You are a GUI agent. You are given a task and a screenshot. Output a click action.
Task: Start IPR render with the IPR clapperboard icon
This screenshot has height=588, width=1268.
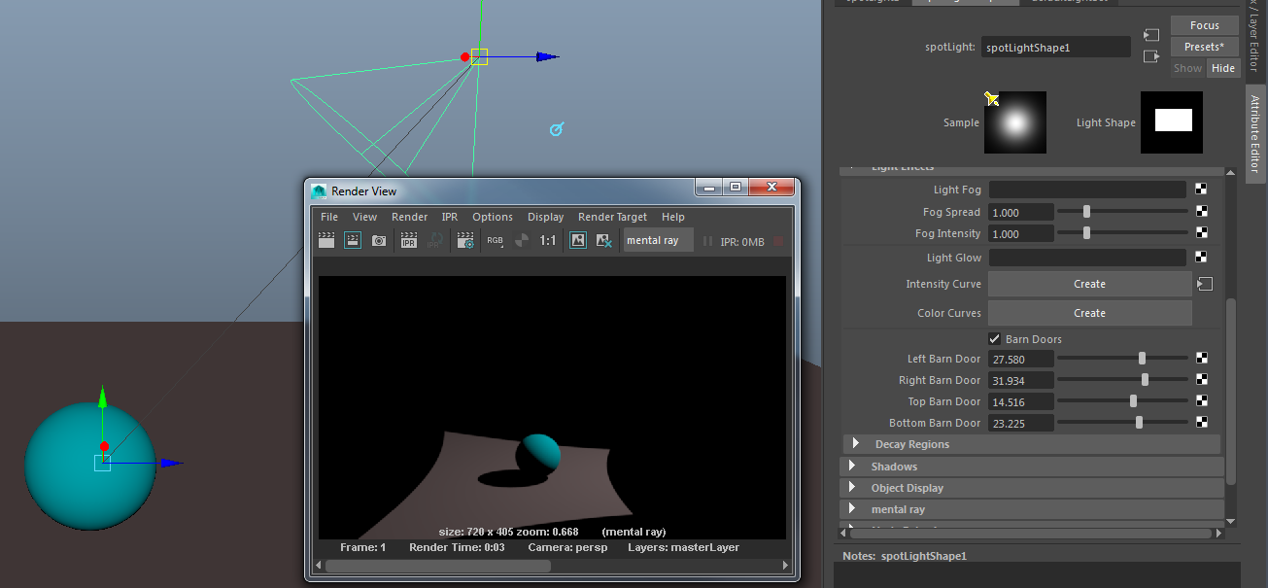point(409,240)
